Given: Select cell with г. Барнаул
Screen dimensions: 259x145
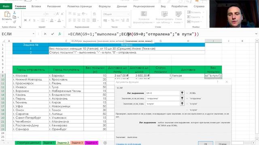Looking at the screenshot, I should pos(66,76).
